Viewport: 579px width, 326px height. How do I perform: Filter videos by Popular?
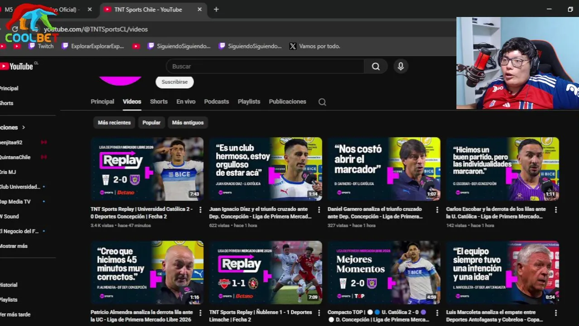[151, 123]
